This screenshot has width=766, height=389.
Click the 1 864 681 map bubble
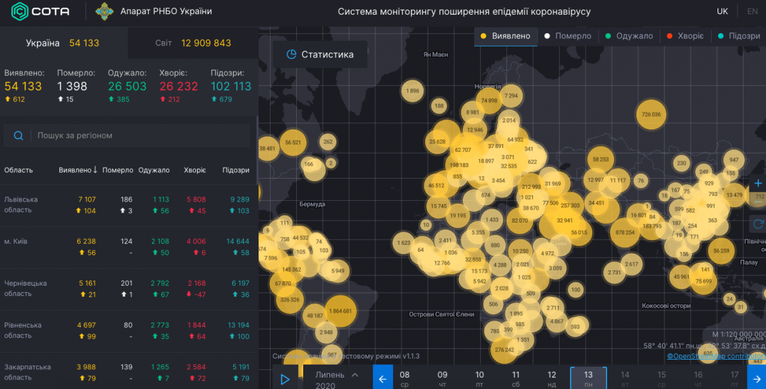point(339,311)
